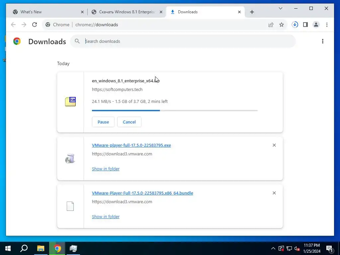Close the Windows 8.1 Enterprise tab
This screenshot has height=255, width=340.
click(x=161, y=12)
